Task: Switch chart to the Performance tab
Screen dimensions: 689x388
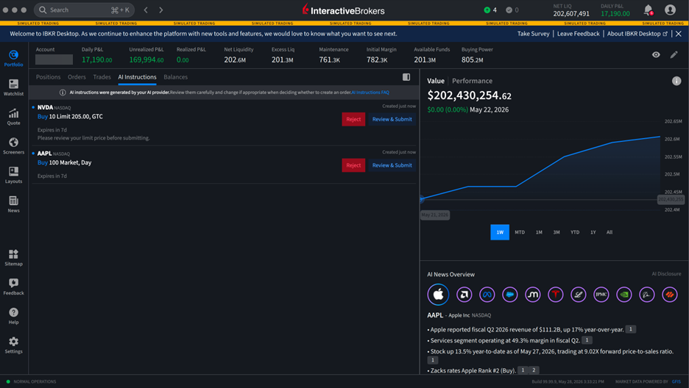Action: pyautogui.click(x=473, y=81)
